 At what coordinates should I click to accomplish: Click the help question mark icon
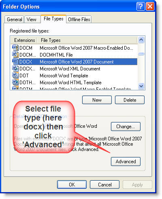pos(141,7)
